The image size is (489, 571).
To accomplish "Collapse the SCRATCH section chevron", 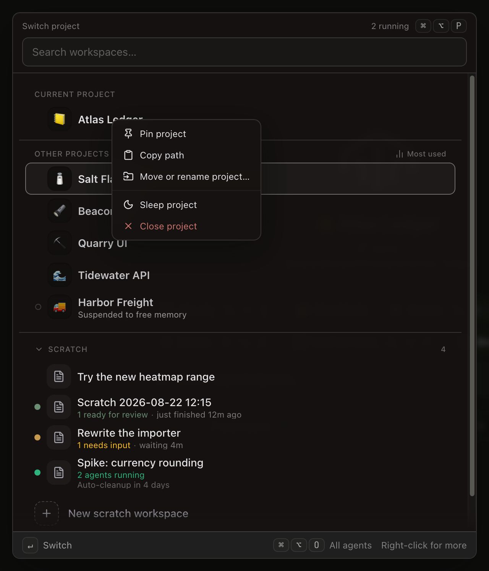I will coord(39,349).
